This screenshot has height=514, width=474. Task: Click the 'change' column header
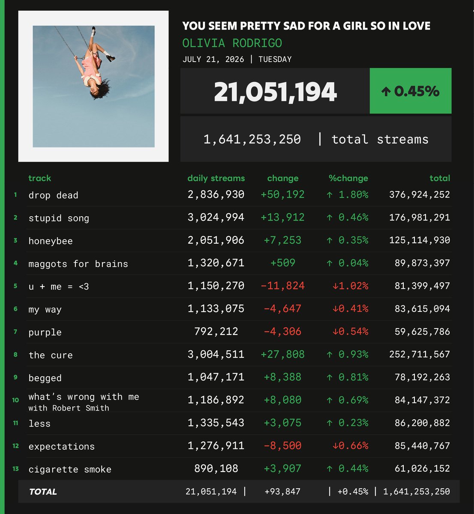point(283,178)
